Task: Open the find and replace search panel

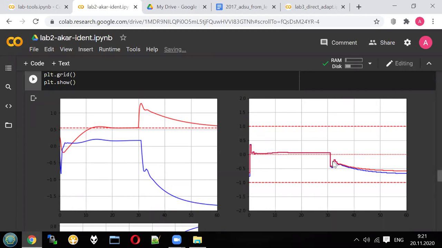Action: pyautogui.click(x=9, y=87)
